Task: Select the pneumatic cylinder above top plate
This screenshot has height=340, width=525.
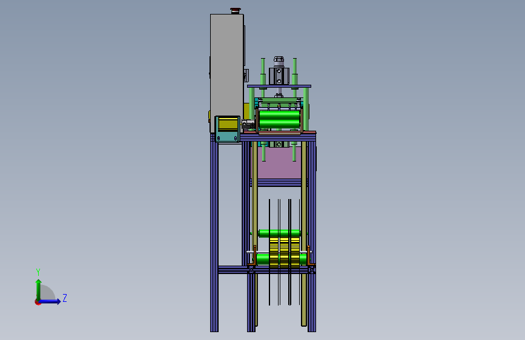Action: (279, 72)
